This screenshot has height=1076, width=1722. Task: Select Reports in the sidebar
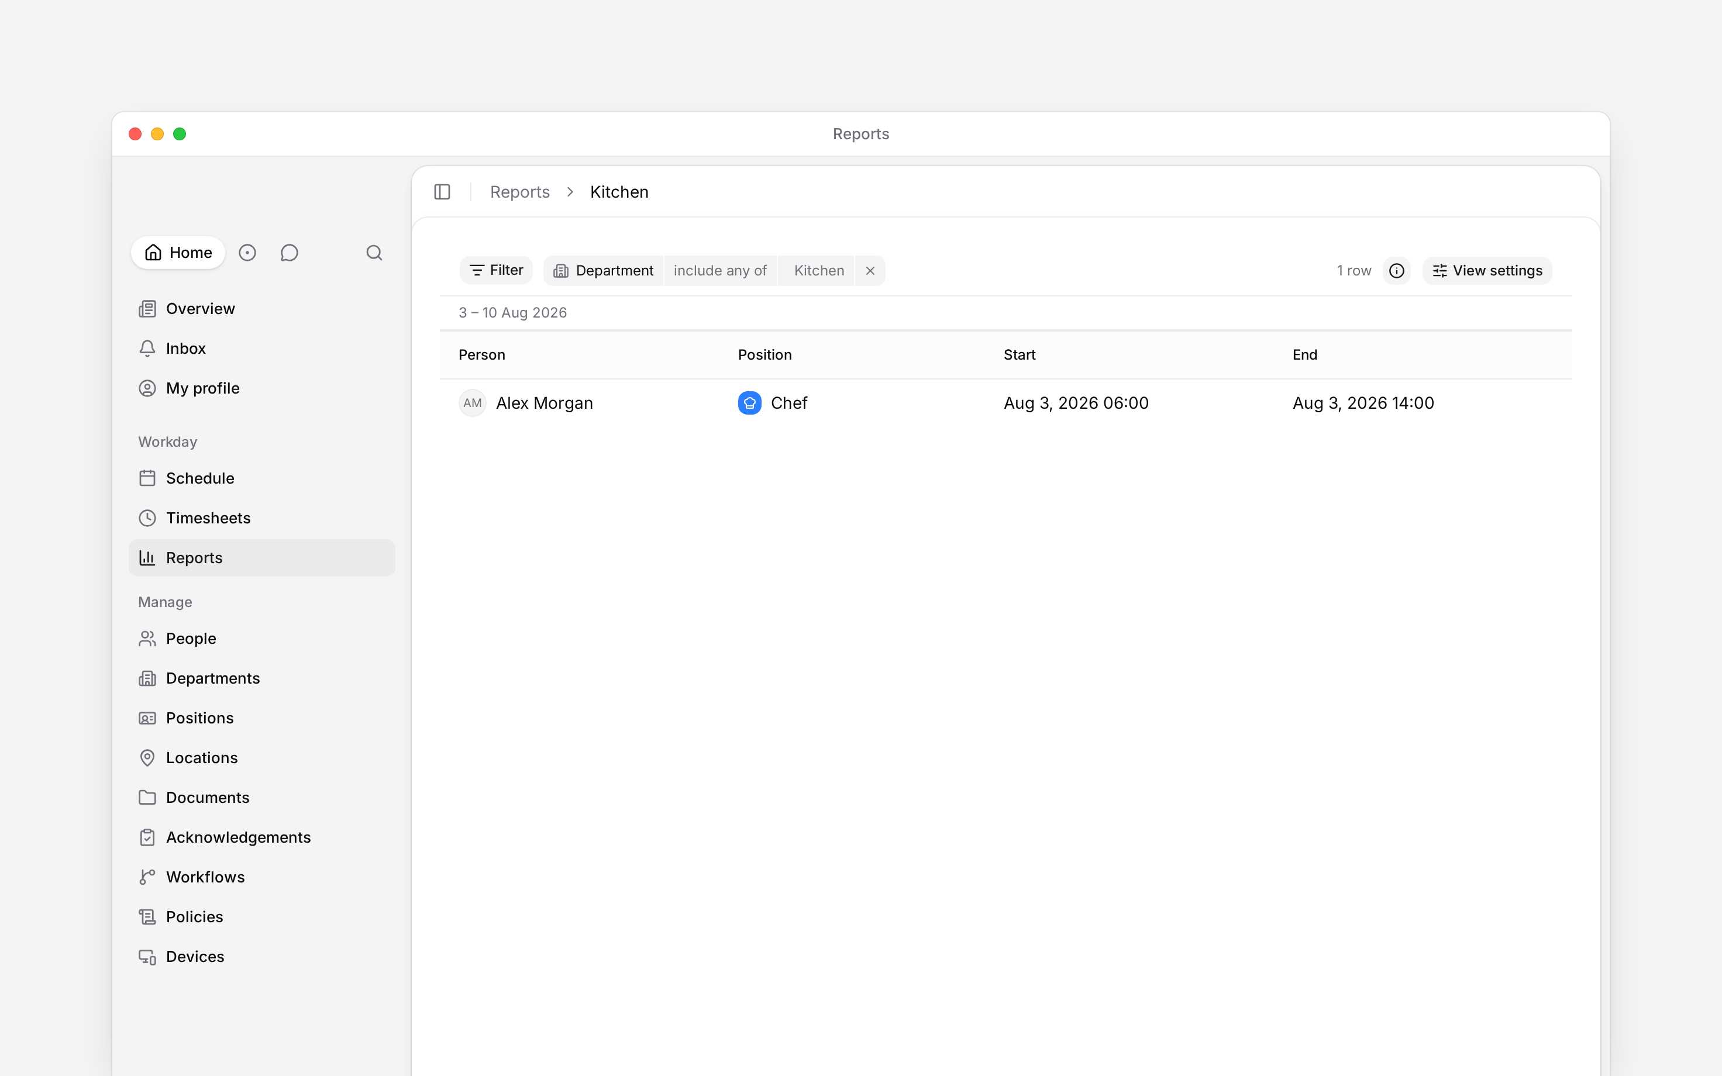coord(262,558)
